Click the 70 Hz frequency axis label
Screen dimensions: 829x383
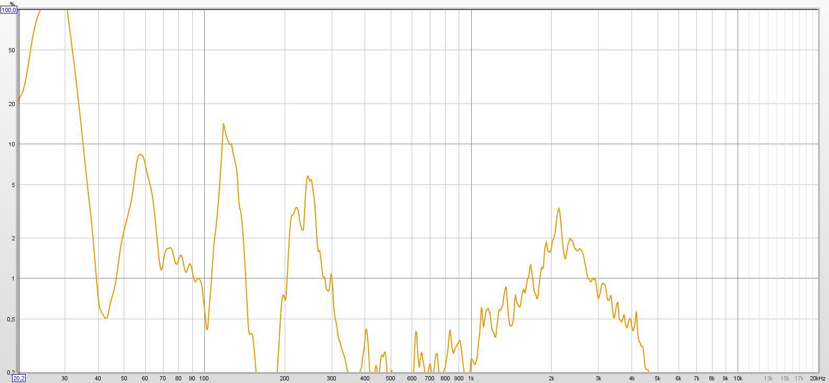[x=162, y=378]
